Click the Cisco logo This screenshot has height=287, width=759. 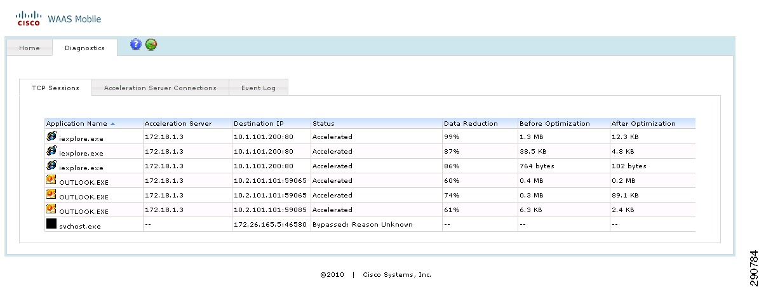coord(29,18)
